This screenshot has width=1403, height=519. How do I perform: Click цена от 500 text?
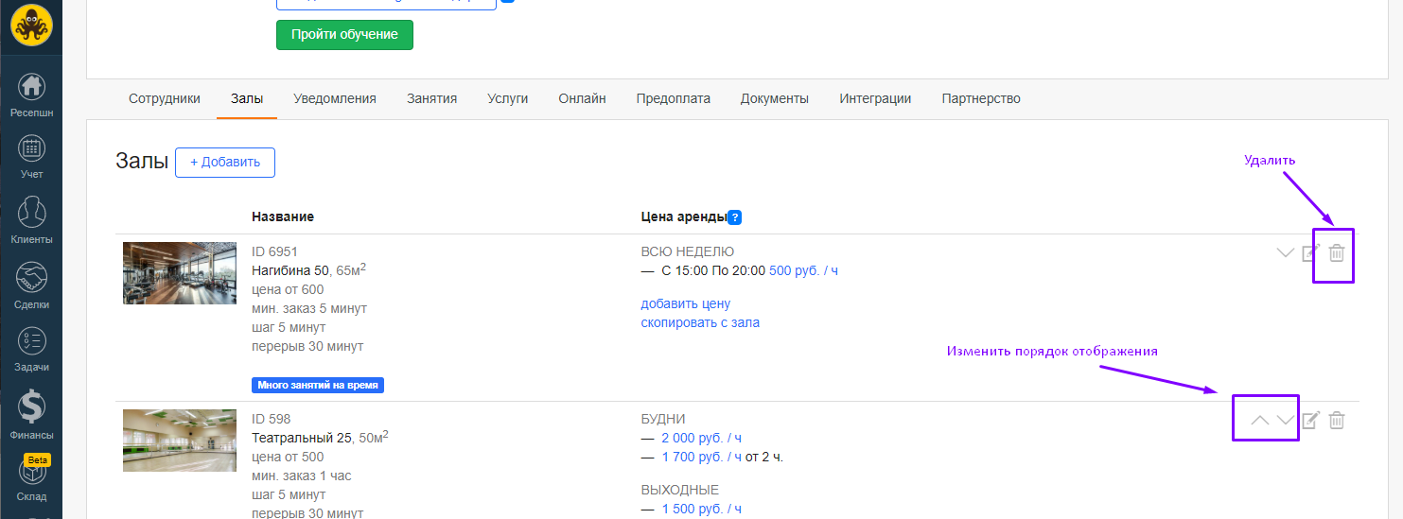tap(288, 457)
